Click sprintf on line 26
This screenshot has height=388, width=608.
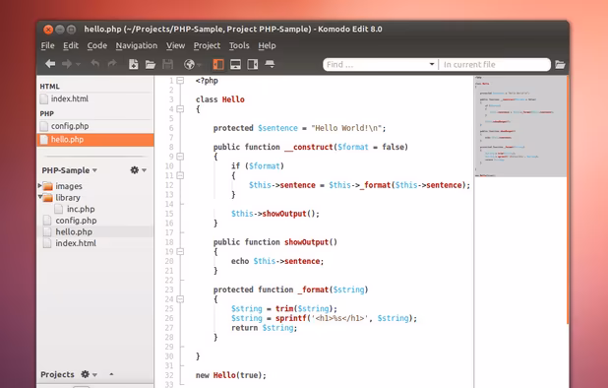[291, 318]
